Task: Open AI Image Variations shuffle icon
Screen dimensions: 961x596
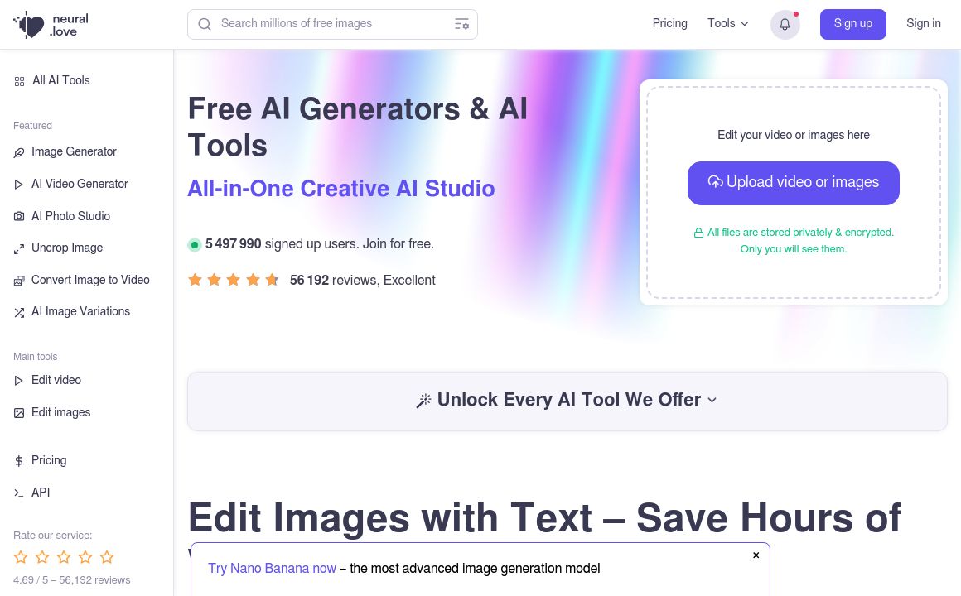Action: pyautogui.click(x=19, y=312)
